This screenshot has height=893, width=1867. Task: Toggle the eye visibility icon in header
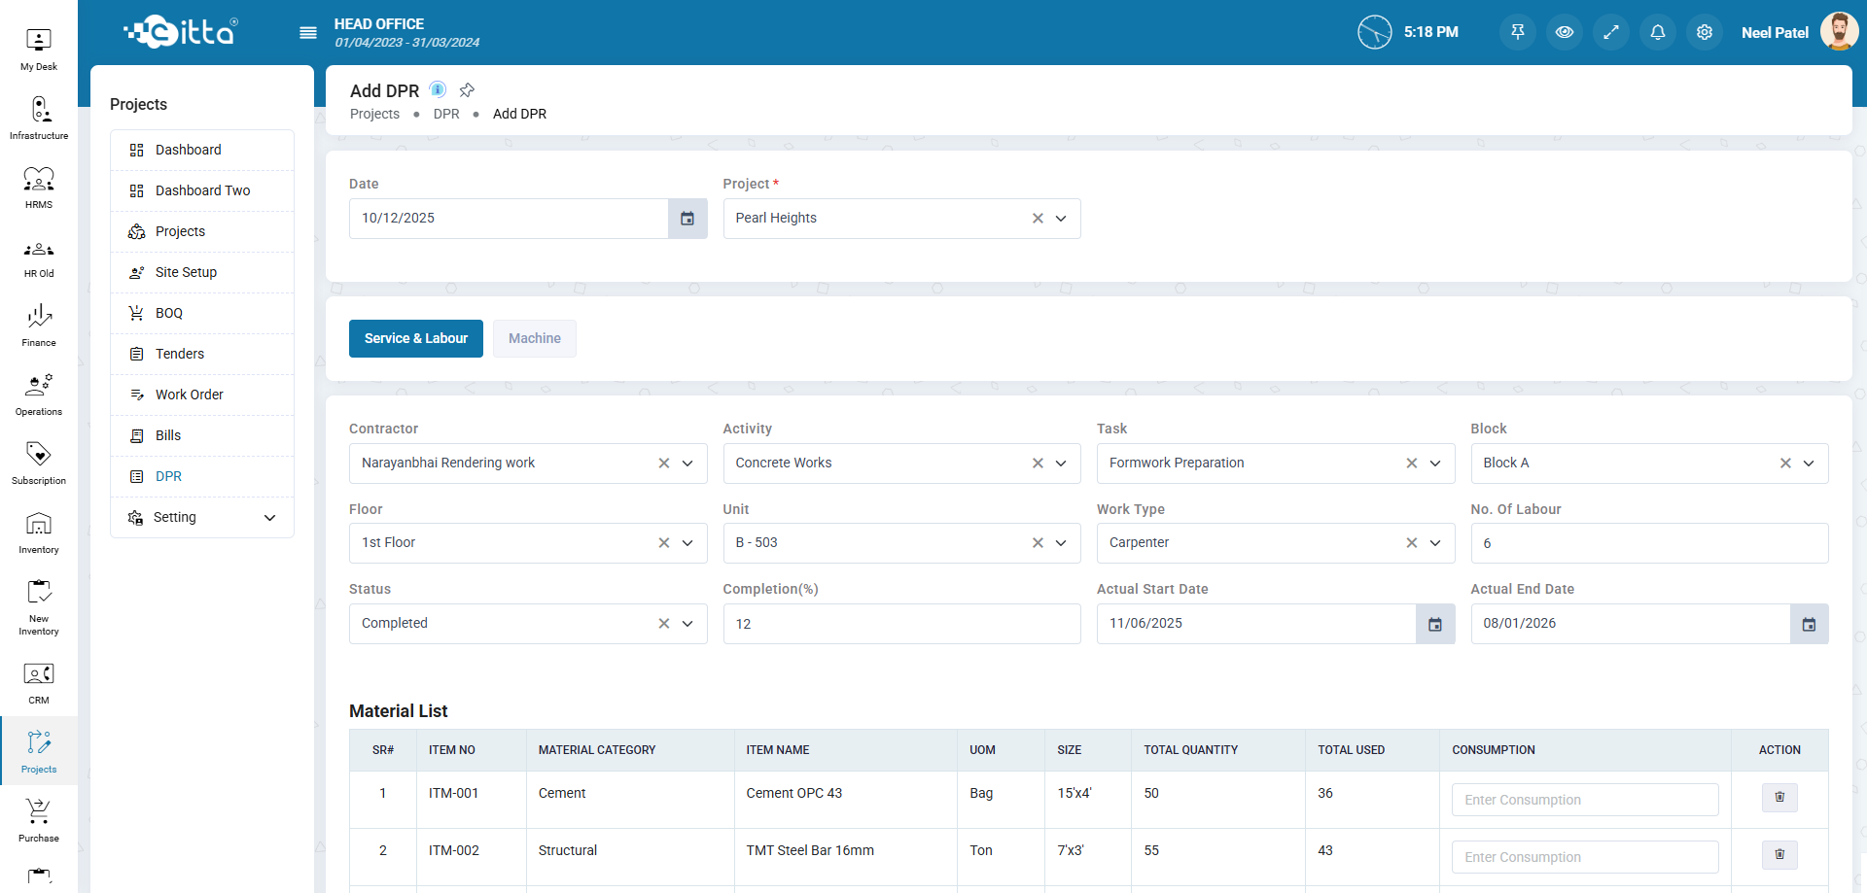pos(1565,32)
